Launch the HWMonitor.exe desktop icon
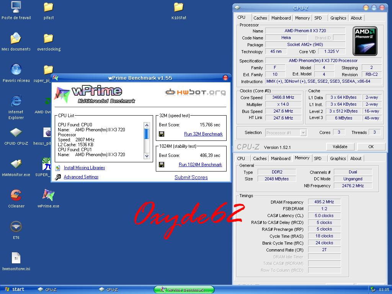Viewport: 392px width, 294px height. [x=16, y=164]
